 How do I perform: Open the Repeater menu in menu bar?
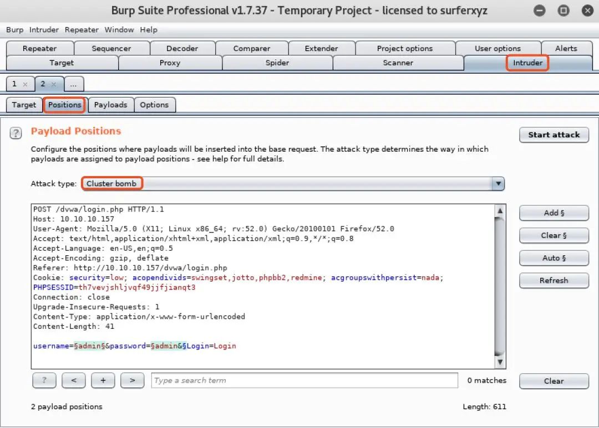82,30
